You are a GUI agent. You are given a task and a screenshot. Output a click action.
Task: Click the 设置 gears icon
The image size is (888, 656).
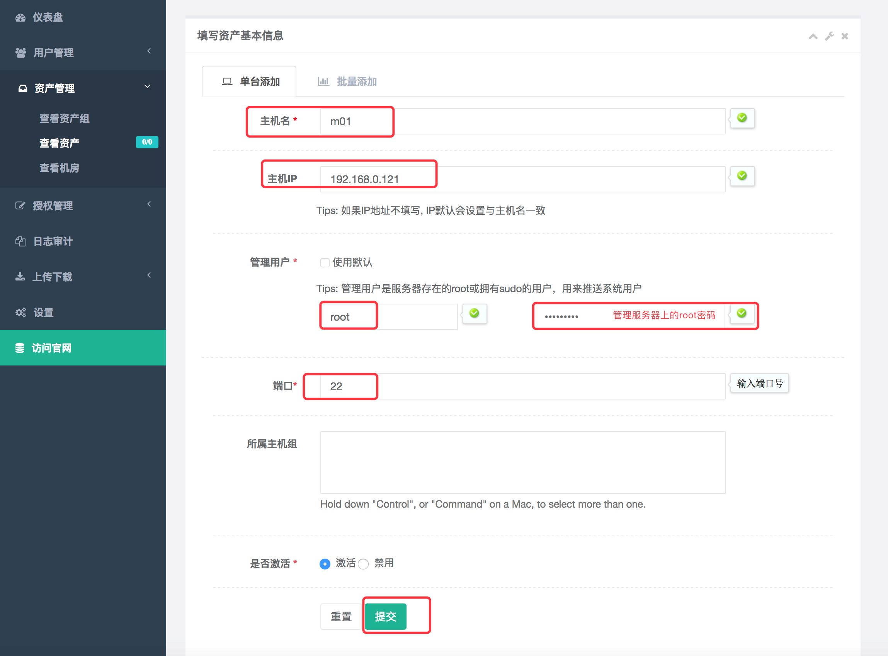click(20, 313)
